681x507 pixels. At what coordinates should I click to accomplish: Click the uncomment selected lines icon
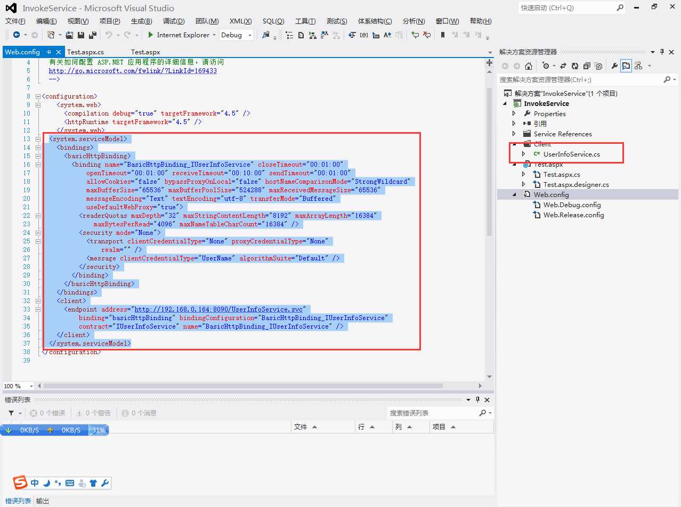426,35
